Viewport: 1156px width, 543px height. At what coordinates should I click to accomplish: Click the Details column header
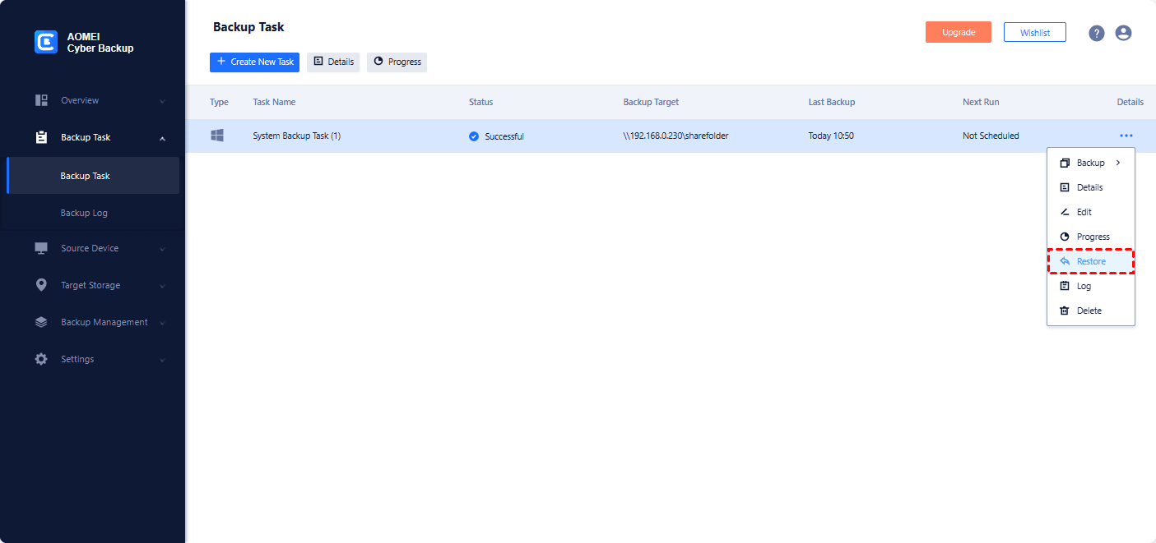pos(1130,102)
